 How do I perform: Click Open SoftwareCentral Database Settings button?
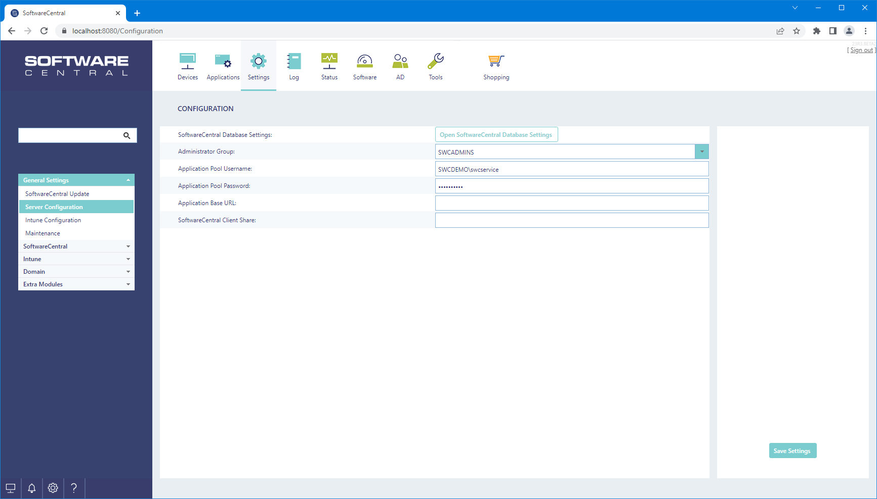(x=496, y=135)
